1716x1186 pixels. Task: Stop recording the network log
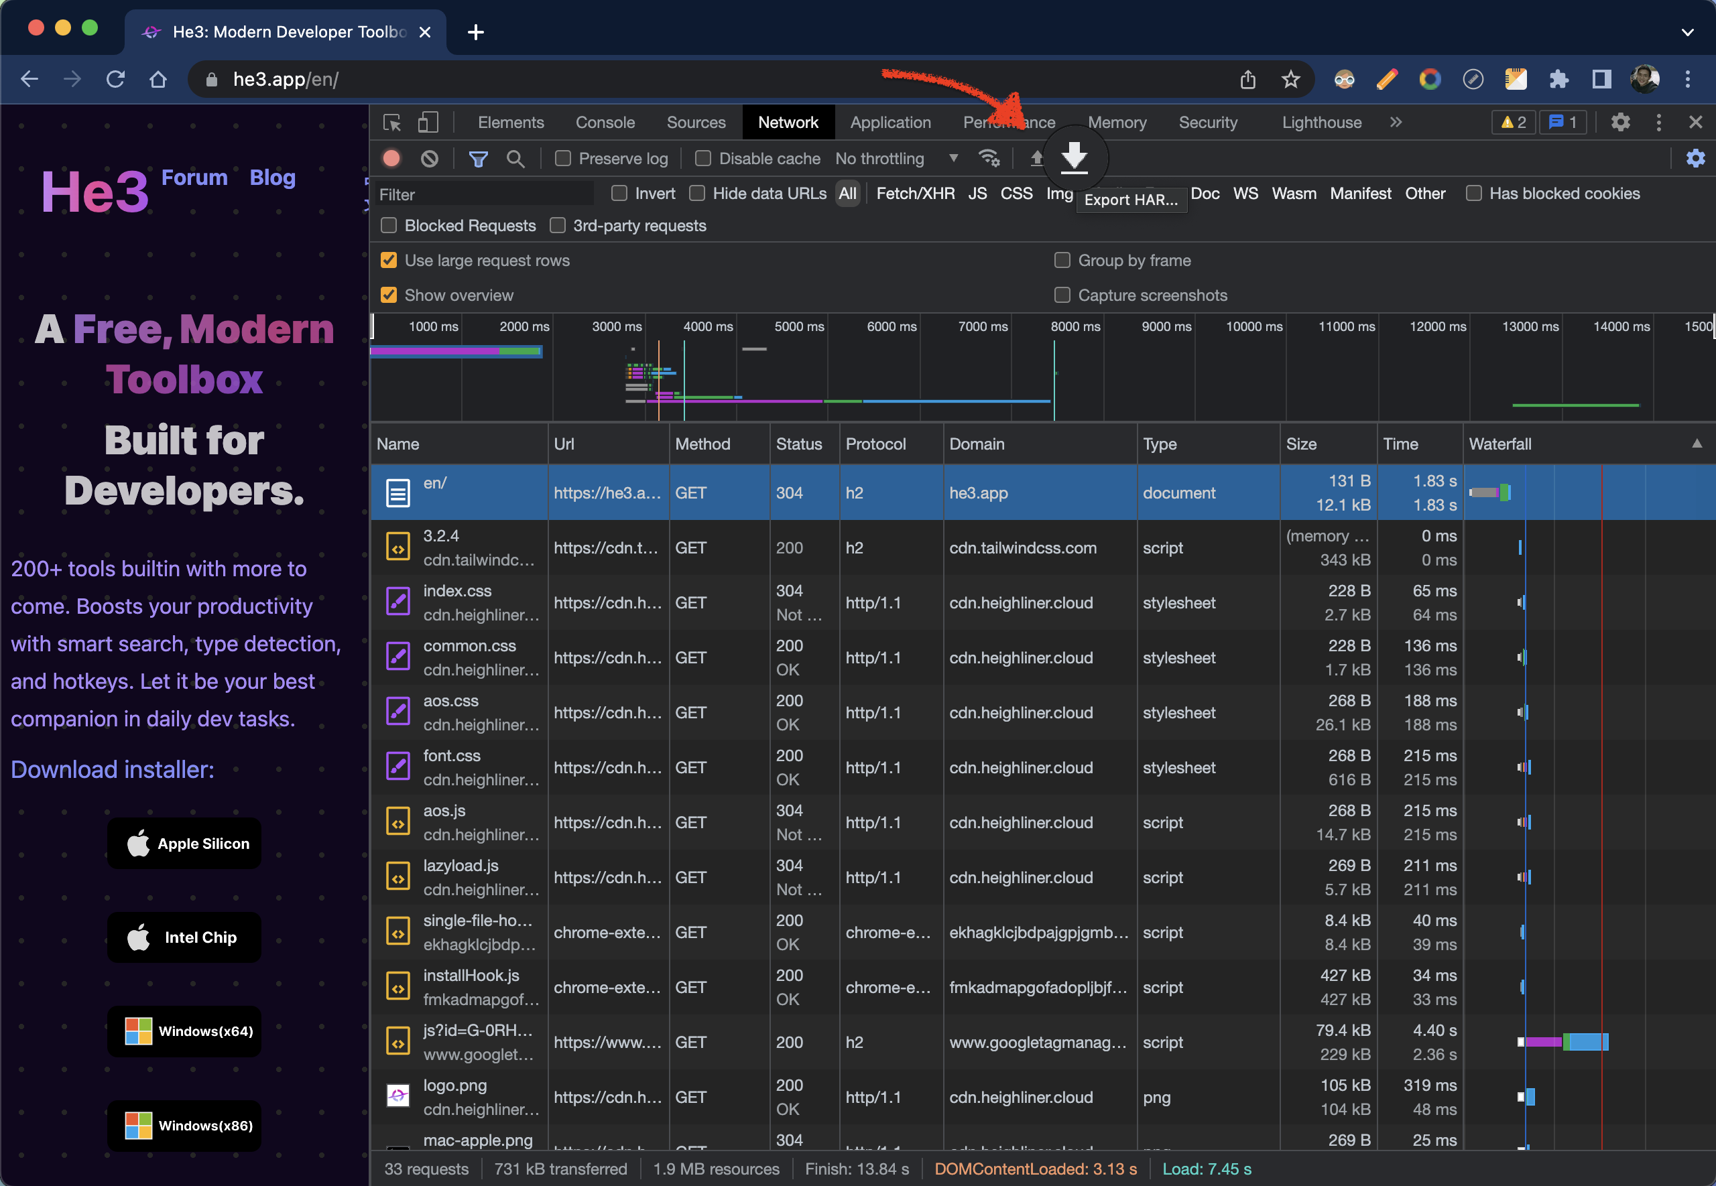click(391, 158)
